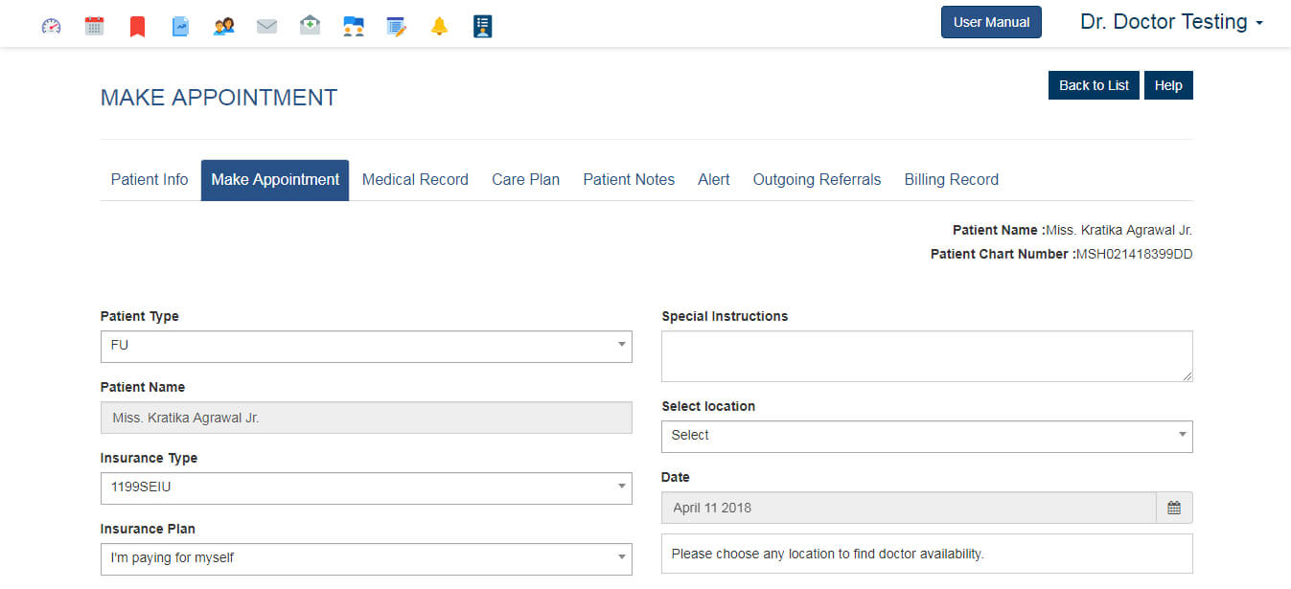Click the User Manual button
1291x589 pixels.
click(x=991, y=21)
